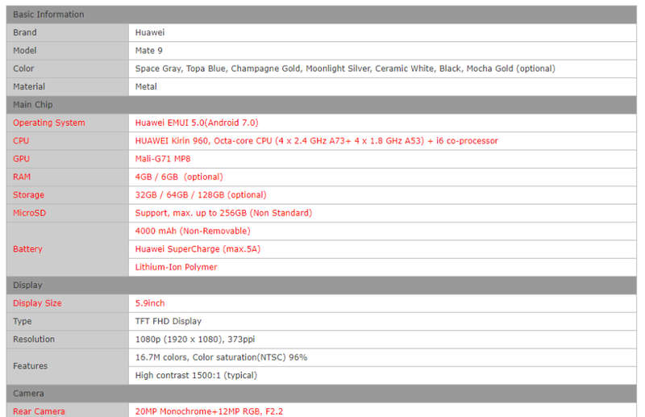Select the Operating System label
The height and width of the screenshot is (417, 645).
pyautogui.click(x=49, y=123)
